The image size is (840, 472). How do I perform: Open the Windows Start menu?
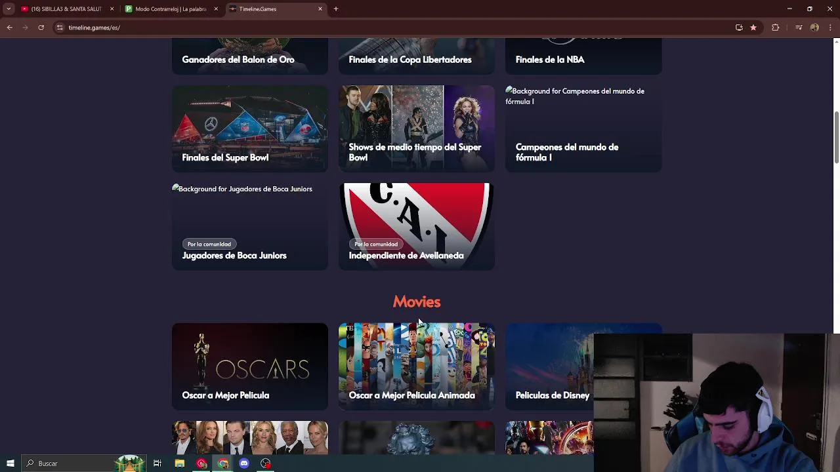(x=10, y=463)
